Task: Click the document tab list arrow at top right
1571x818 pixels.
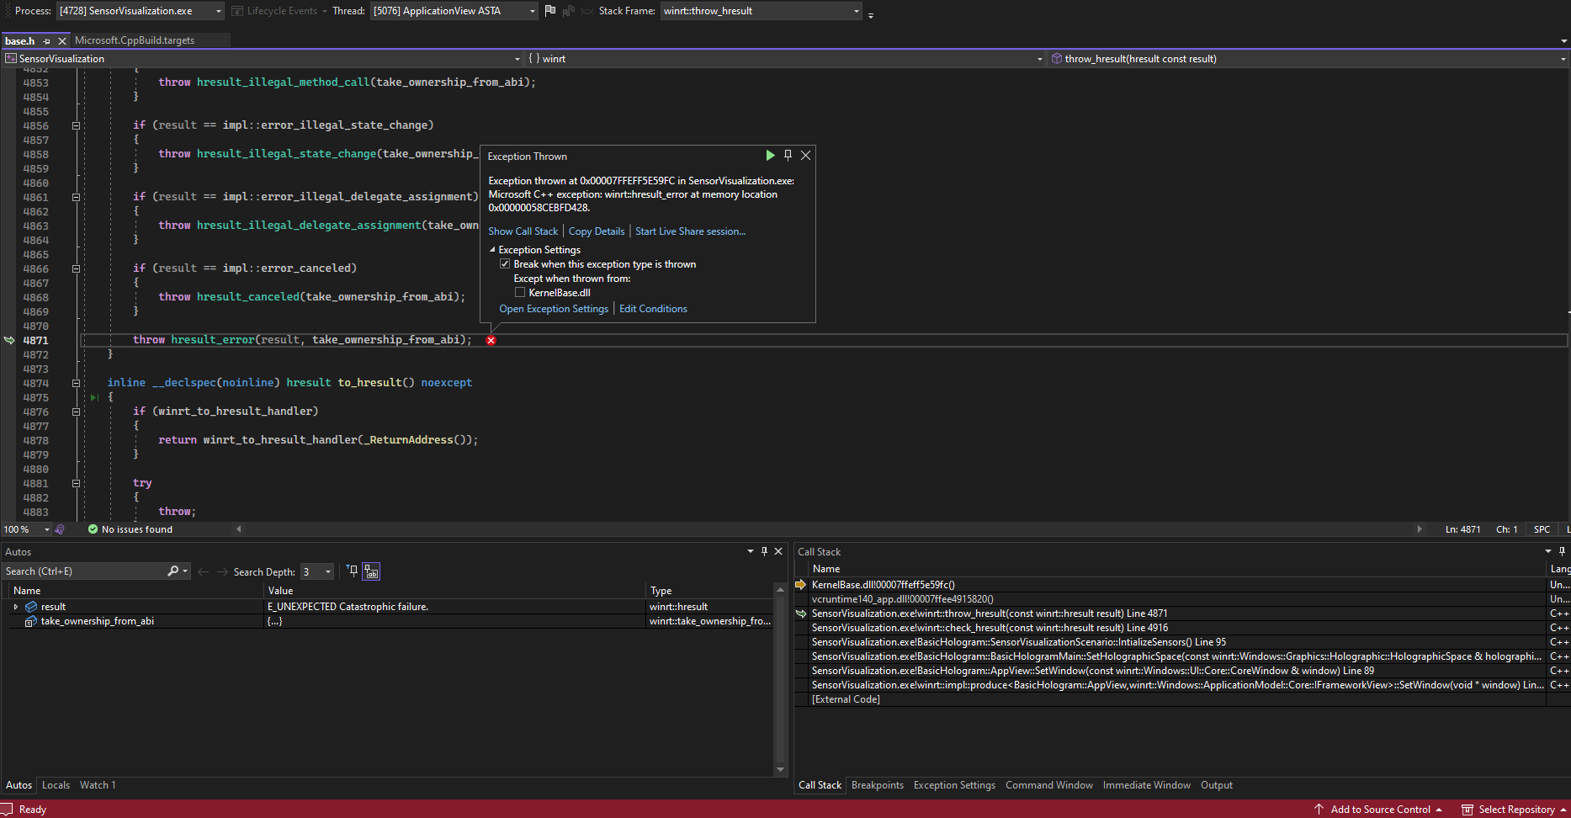Action: [x=1563, y=41]
